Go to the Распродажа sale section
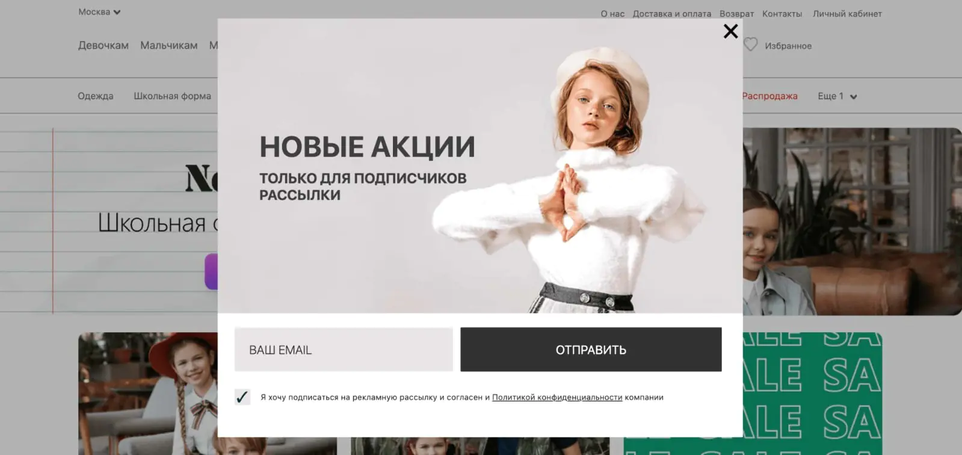The width and height of the screenshot is (962, 455). (770, 96)
